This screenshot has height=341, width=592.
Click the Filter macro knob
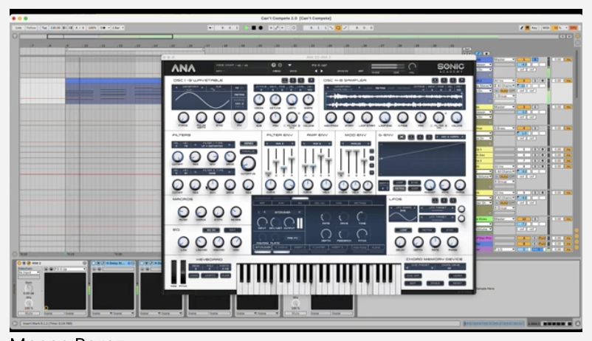tap(183, 213)
